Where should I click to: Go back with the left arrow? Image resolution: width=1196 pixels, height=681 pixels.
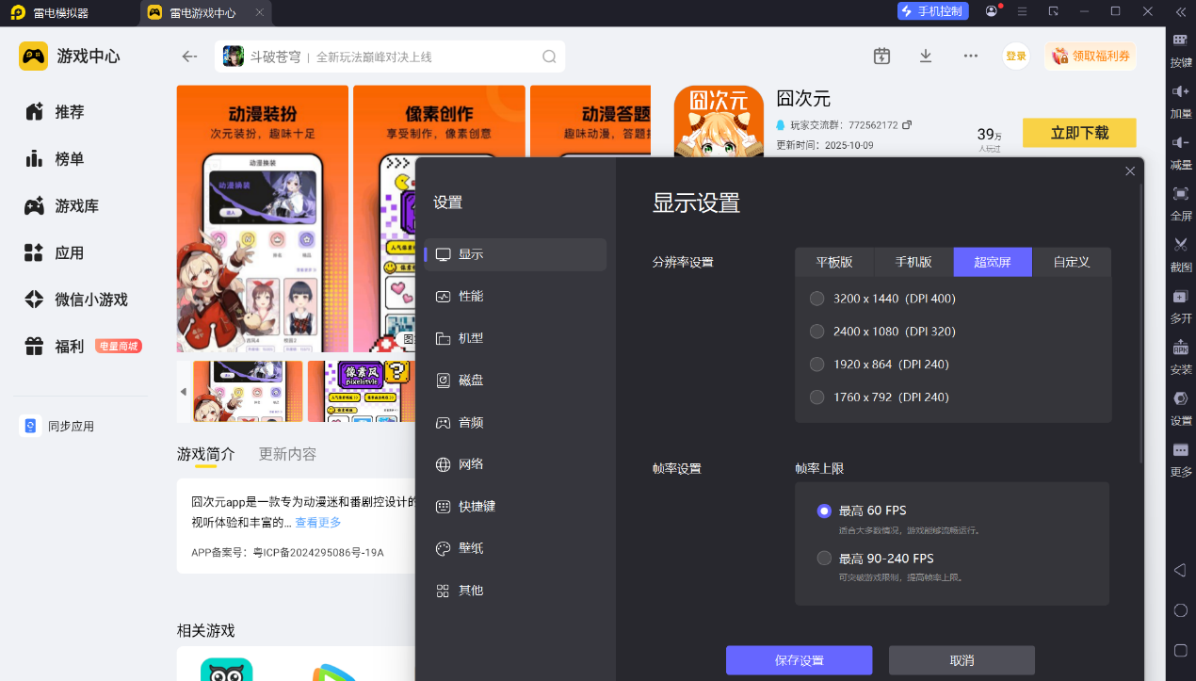189,57
